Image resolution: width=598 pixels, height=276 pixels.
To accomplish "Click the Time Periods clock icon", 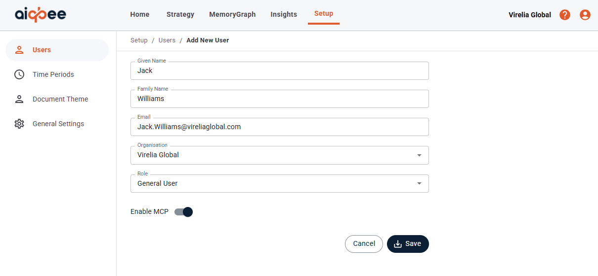I will 19,74.
